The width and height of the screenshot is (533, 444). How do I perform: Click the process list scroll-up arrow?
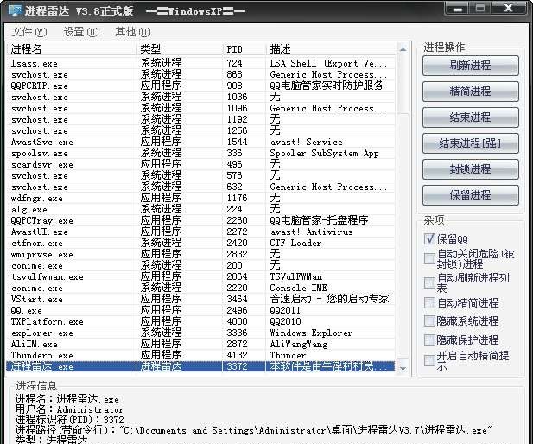[403, 49]
